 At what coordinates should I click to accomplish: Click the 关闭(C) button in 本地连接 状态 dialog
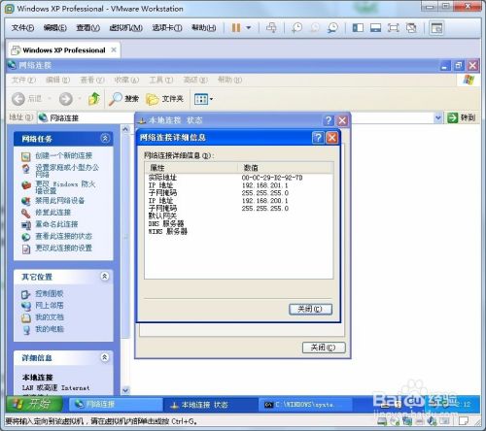(324, 348)
